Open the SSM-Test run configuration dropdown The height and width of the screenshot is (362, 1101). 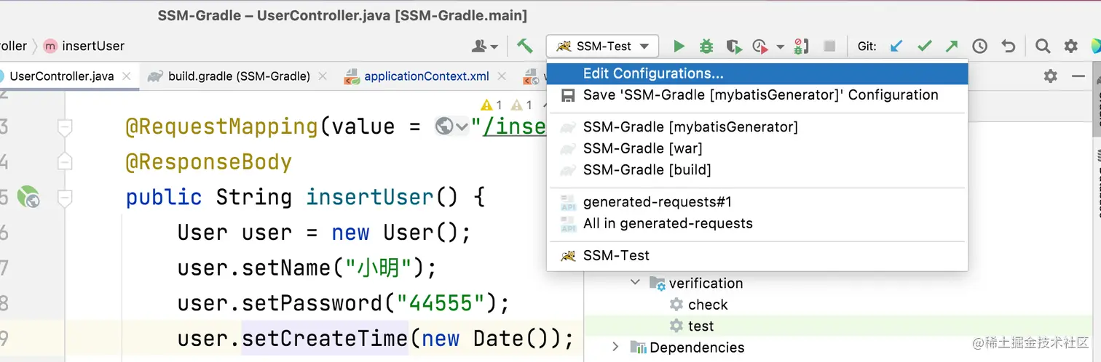pos(602,47)
